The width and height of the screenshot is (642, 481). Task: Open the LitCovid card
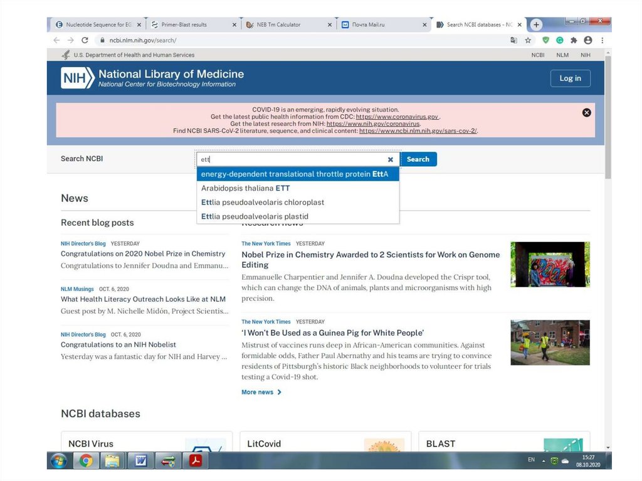pyautogui.click(x=325, y=441)
